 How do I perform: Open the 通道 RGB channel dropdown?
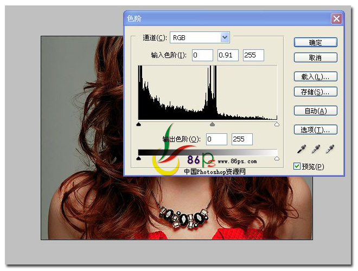tap(200, 37)
